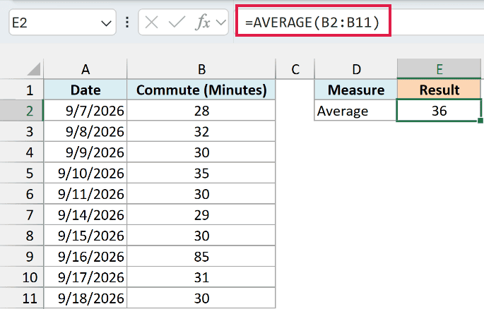The width and height of the screenshot is (484, 309).
Task: Select column A header
Action: point(85,69)
